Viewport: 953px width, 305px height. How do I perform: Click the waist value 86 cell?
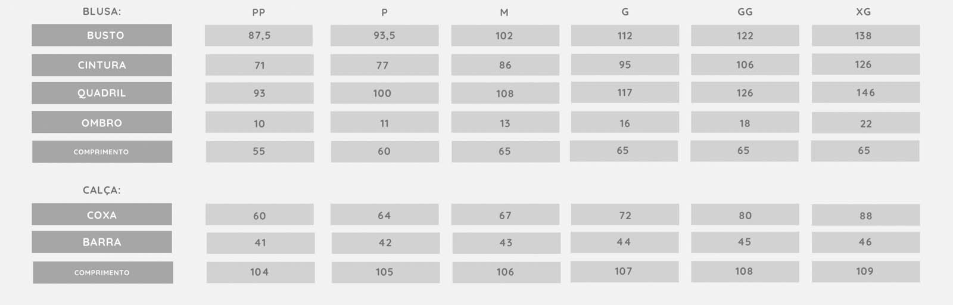click(x=505, y=65)
